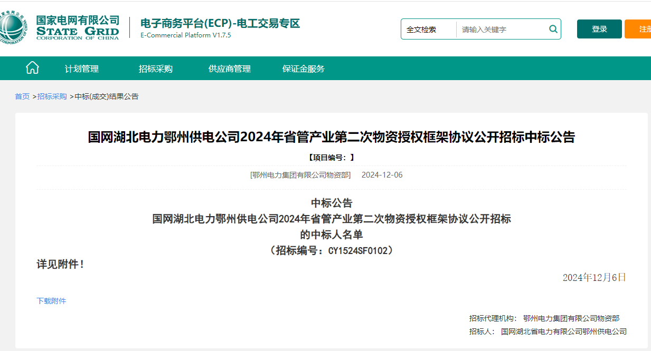651x351 pixels.
Task: Click the bid number CY1524SF0102 text
Action: (x=360, y=251)
